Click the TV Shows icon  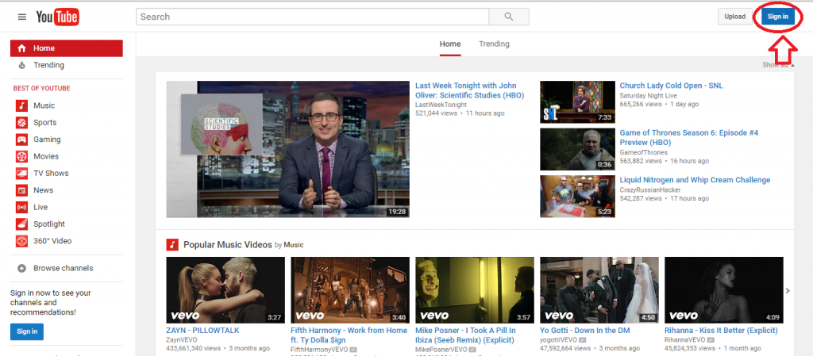(21, 174)
